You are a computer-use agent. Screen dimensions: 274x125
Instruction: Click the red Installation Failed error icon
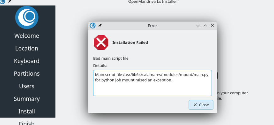[x=101, y=42]
